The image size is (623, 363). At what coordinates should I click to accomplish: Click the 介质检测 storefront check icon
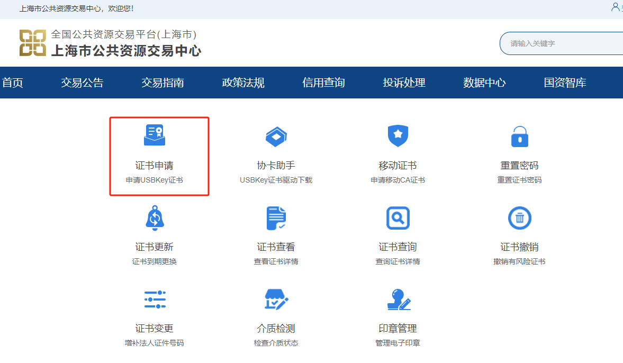tap(276, 300)
